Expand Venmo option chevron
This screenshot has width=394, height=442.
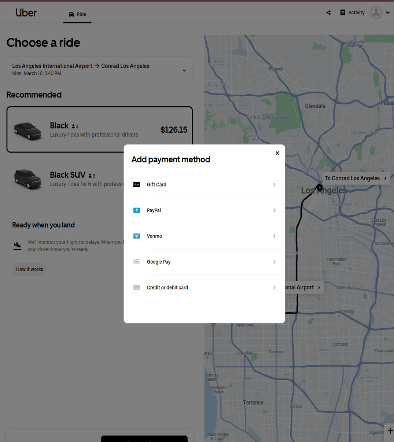pyautogui.click(x=274, y=236)
